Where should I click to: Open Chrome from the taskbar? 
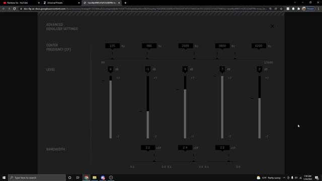coord(87,177)
